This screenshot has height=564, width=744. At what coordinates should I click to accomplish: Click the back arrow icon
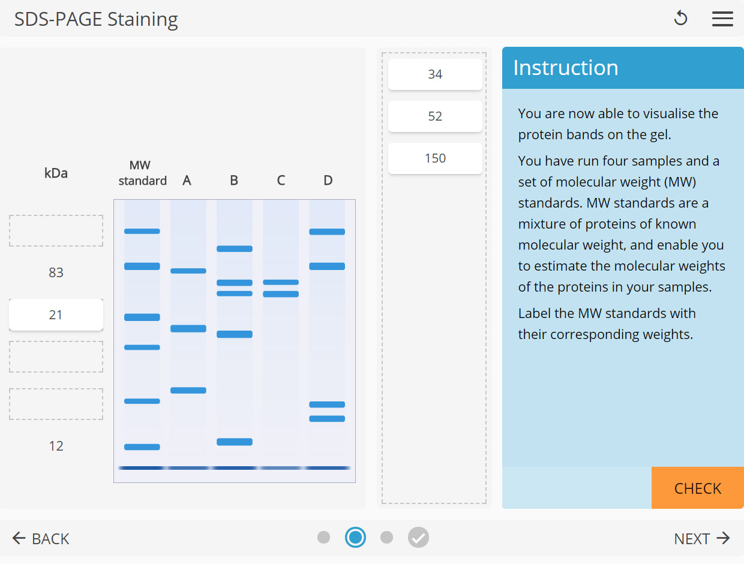pyautogui.click(x=19, y=538)
